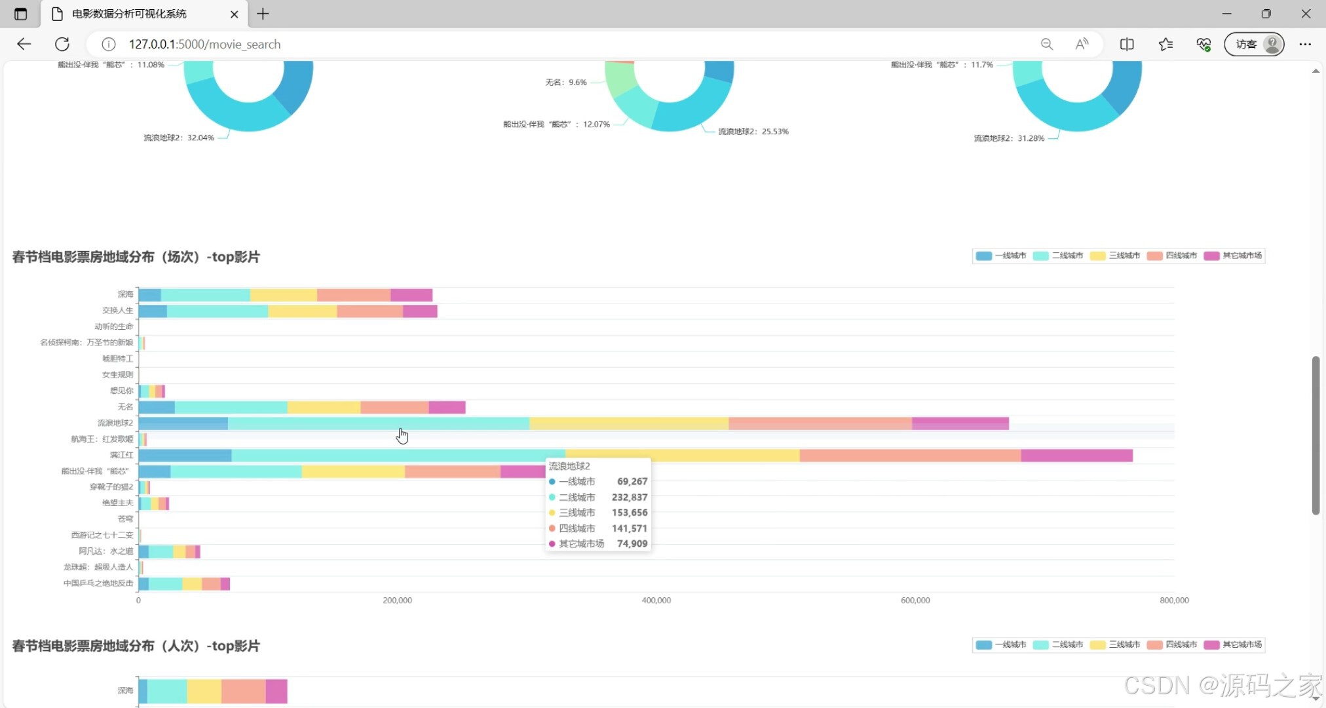Image resolution: width=1326 pixels, height=708 pixels.
Task: Open the site information icon
Action: (x=109, y=44)
